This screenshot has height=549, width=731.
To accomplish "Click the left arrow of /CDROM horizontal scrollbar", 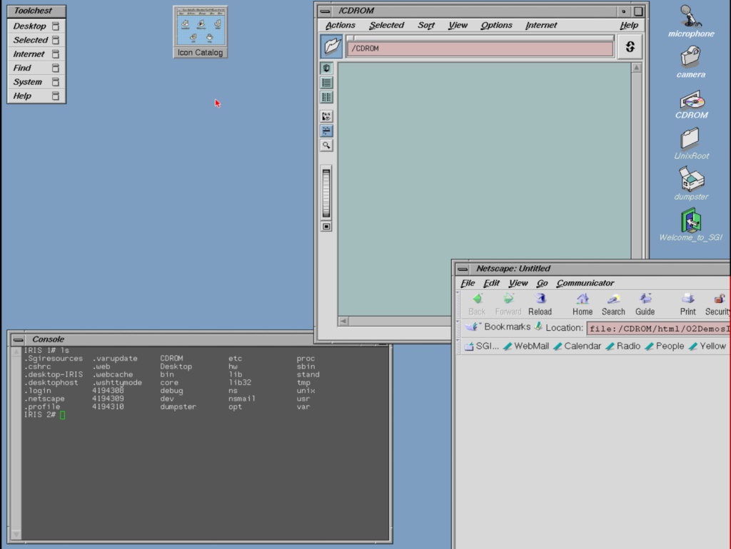I will (x=343, y=321).
